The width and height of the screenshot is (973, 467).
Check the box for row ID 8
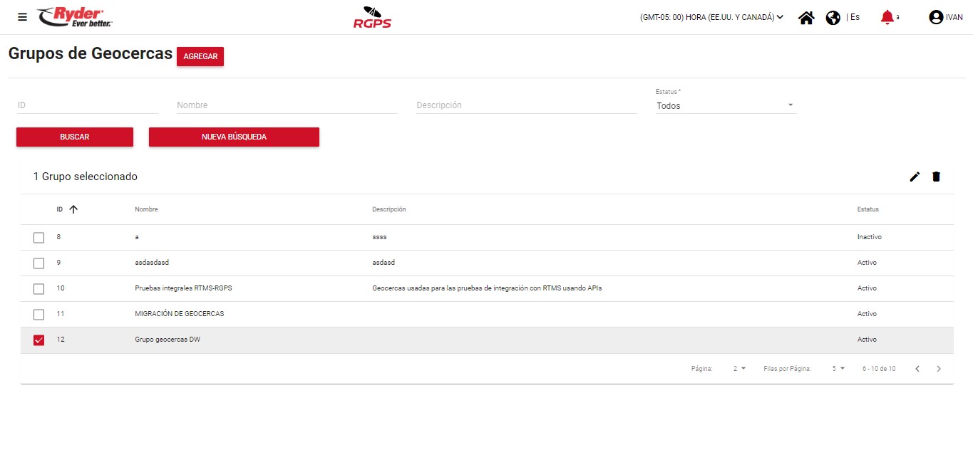pos(39,238)
